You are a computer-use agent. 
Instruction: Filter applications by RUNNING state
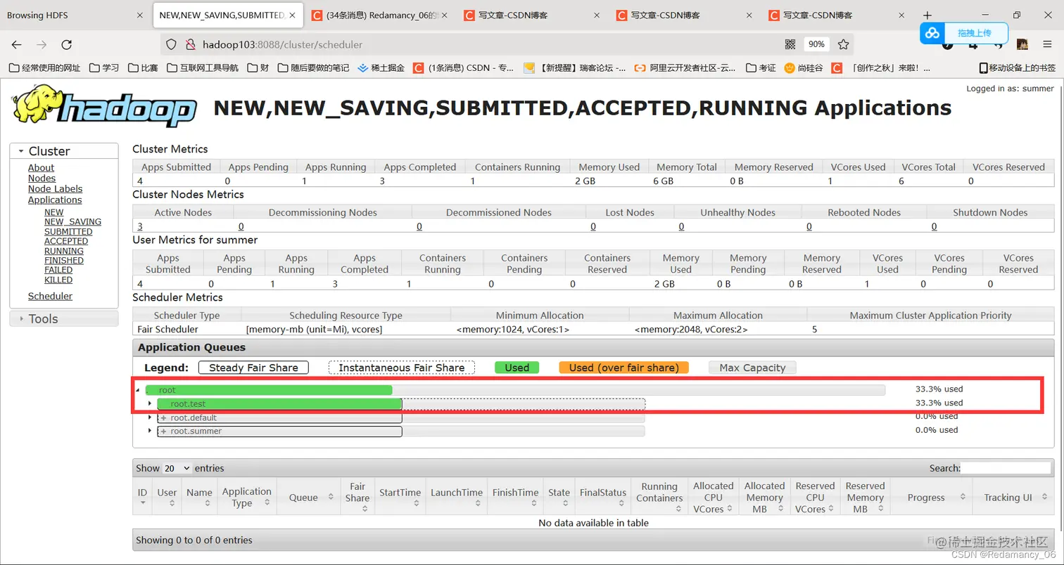click(64, 251)
